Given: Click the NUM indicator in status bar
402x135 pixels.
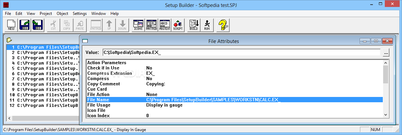Looking at the screenshot, I should [375, 130].
